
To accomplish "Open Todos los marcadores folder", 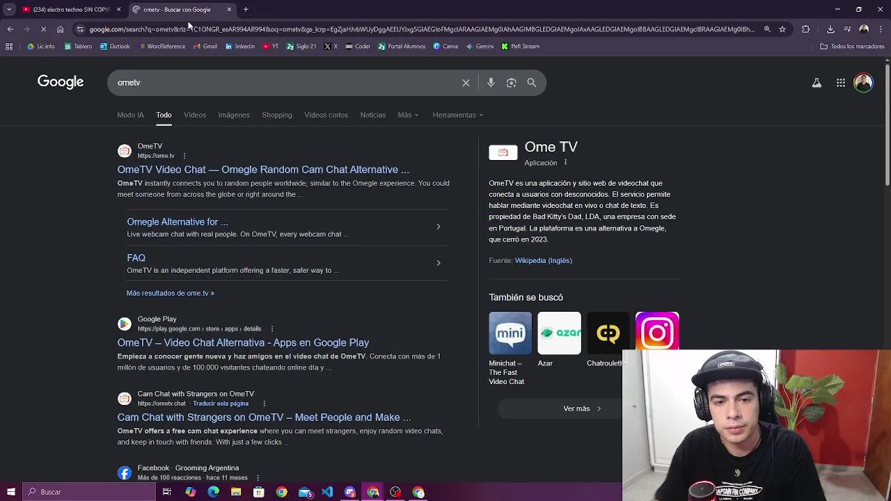I will pyautogui.click(x=852, y=47).
